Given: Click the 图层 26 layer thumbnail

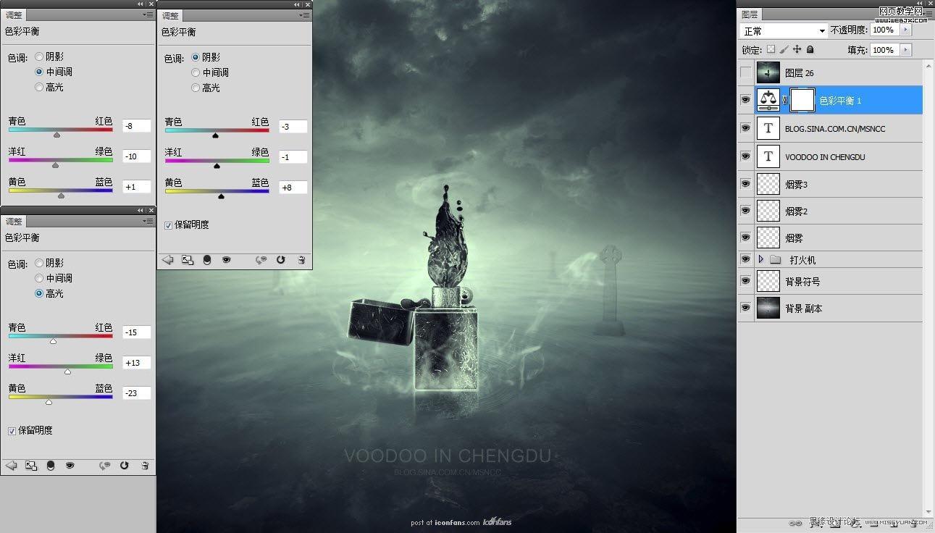Looking at the screenshot, I should pyautogui.click(x=768, y=72).
